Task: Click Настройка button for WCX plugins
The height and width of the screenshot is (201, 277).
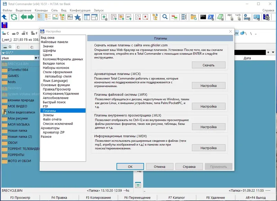Action: (208, 86)
